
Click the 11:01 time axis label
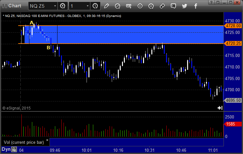[x=213, y=150]
